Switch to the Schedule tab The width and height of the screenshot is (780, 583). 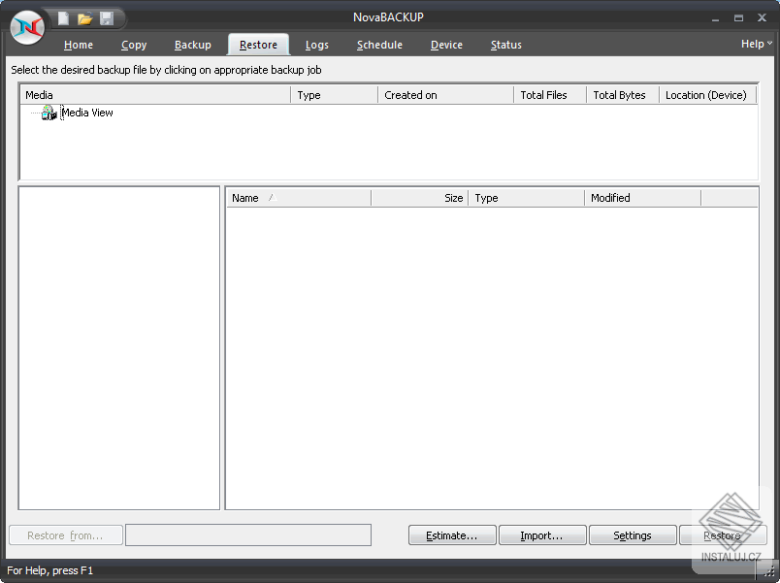coord(379,45)
